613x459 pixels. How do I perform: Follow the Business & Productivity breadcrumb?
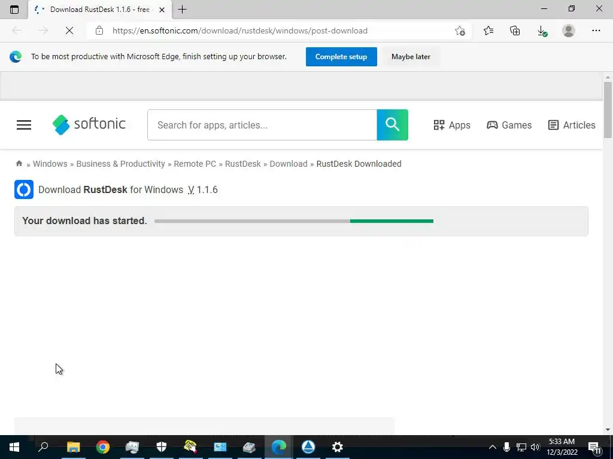point(120,164)
